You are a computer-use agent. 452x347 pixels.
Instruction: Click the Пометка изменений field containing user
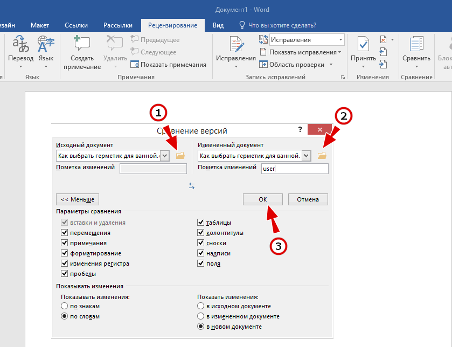pos(295,169)
